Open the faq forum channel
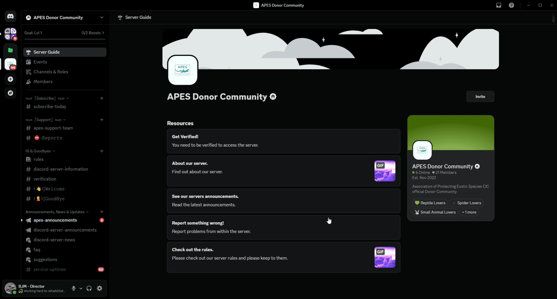557x299 pixels. click(x=65, y=250)
